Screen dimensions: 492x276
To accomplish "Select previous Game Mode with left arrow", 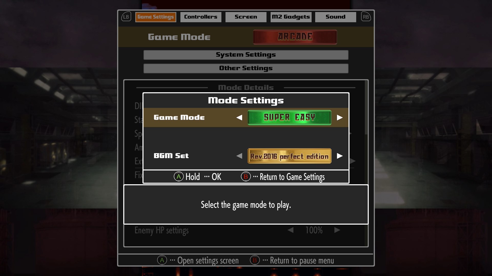I will [239, 118].
